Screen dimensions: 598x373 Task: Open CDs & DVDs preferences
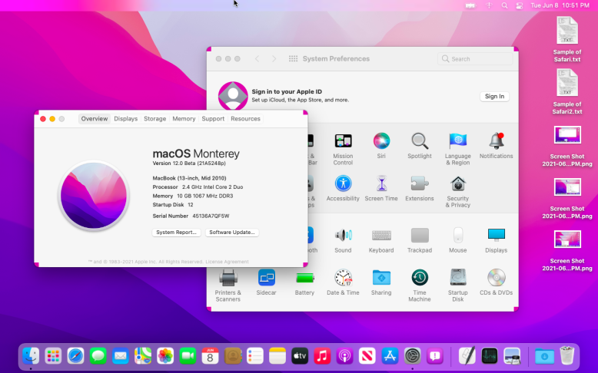[x=497, y=278]
